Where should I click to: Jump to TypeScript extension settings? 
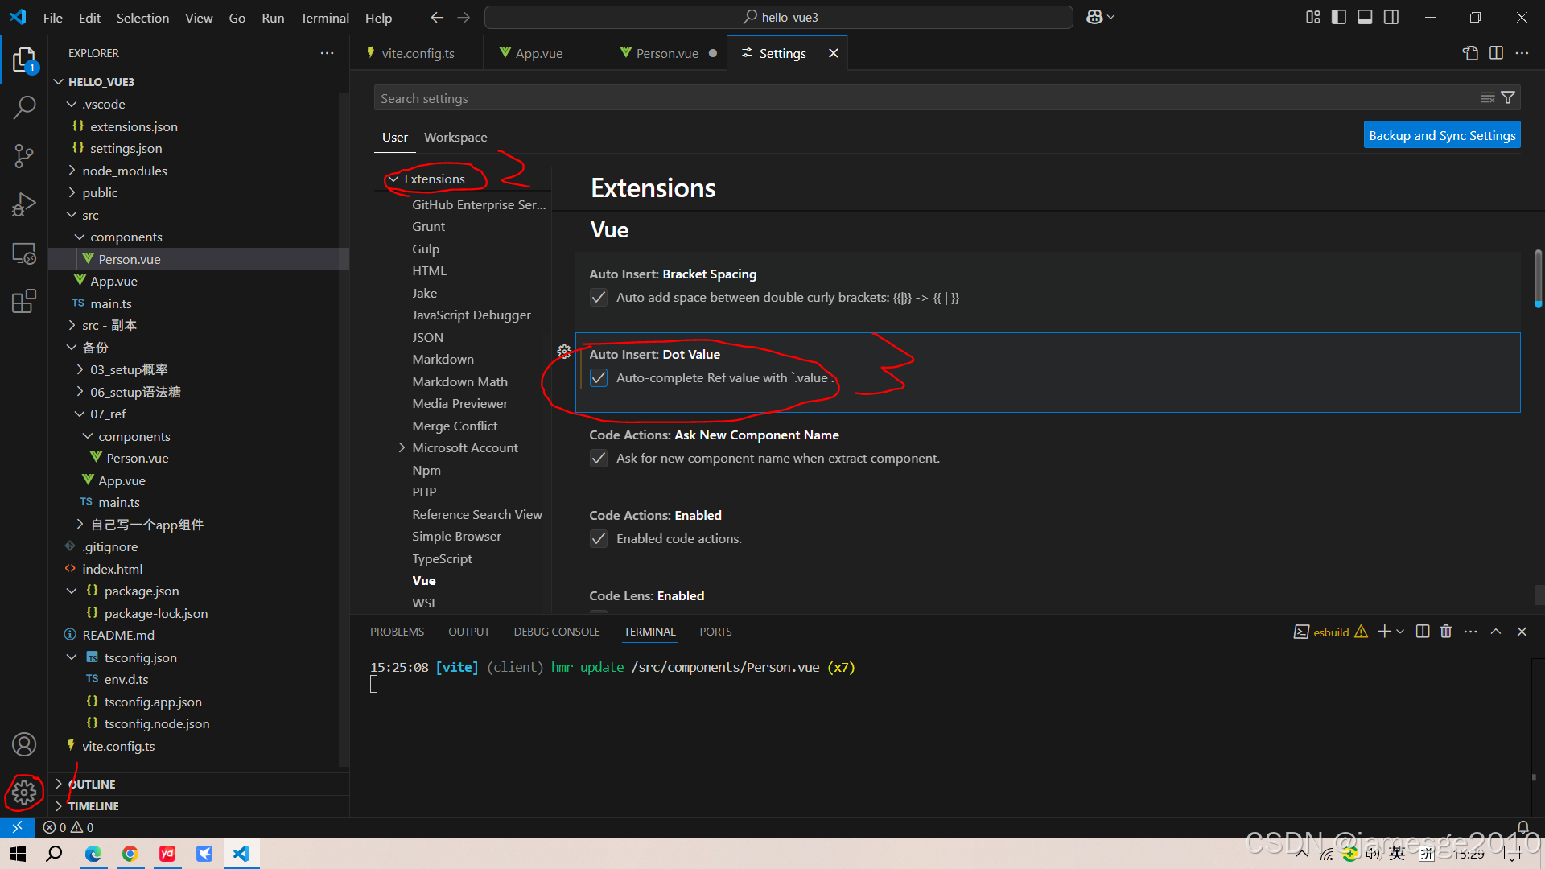pos(442,558)
